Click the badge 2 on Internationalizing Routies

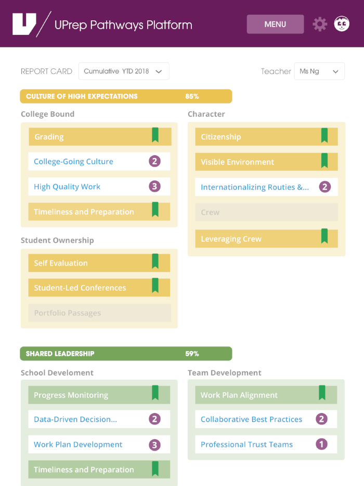pos(325,186)
